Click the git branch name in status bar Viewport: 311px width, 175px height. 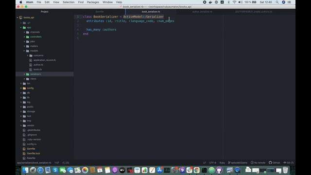pyautogui.click(x=238, y=163)
